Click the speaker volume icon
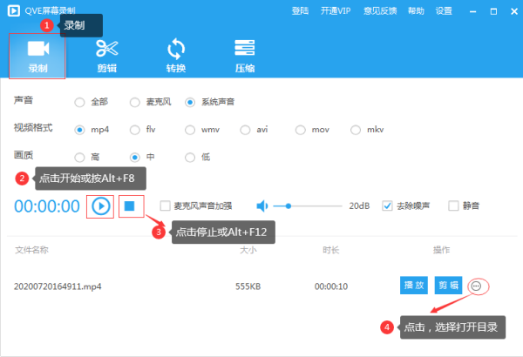 [262, 206]
